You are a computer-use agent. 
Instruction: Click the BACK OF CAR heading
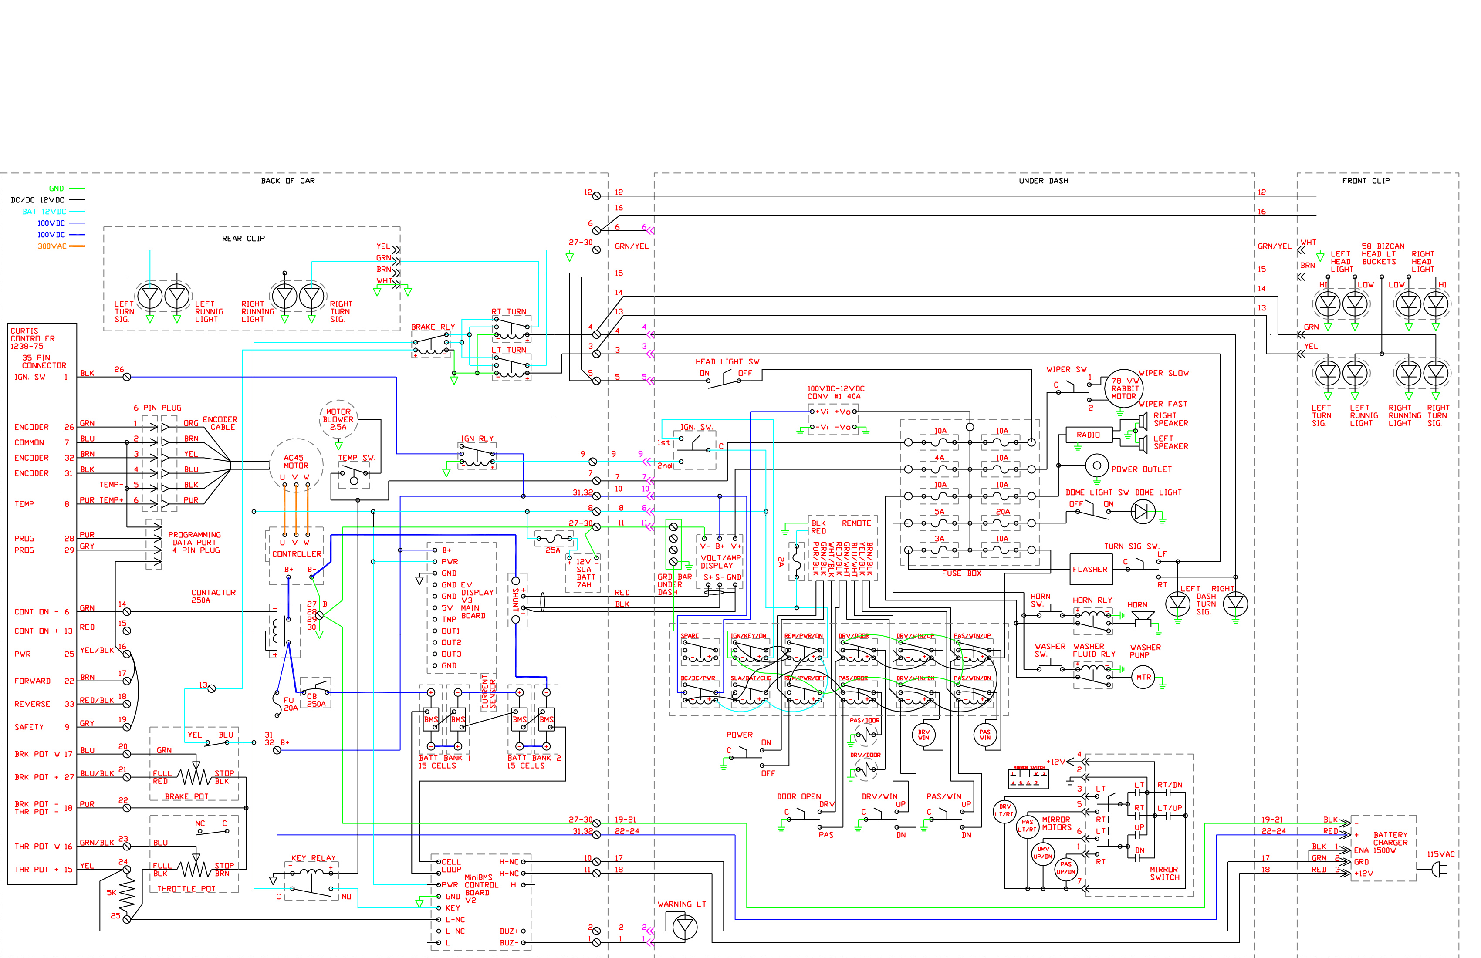coord(287,181)
